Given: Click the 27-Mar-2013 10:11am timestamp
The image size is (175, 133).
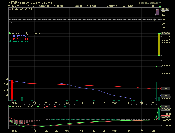Looking at the screenshot, I should coord(21,6).
